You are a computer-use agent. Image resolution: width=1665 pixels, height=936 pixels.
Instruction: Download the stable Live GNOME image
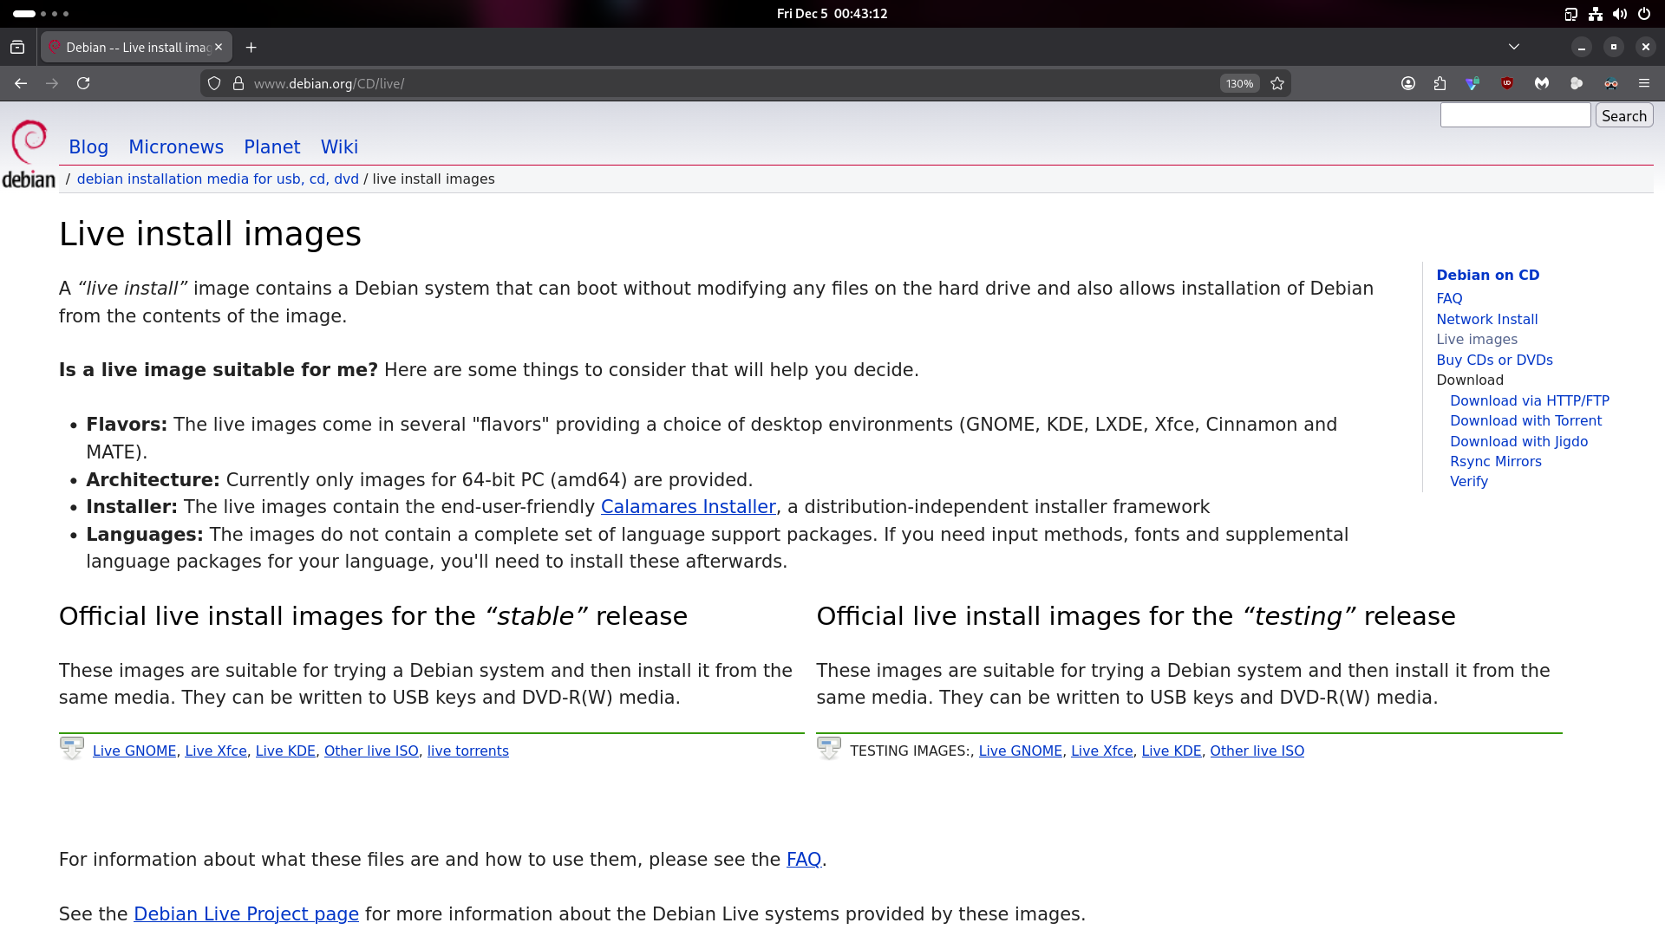pos(134,751)
